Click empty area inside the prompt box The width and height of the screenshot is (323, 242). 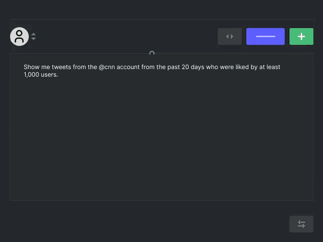(161, 140)
